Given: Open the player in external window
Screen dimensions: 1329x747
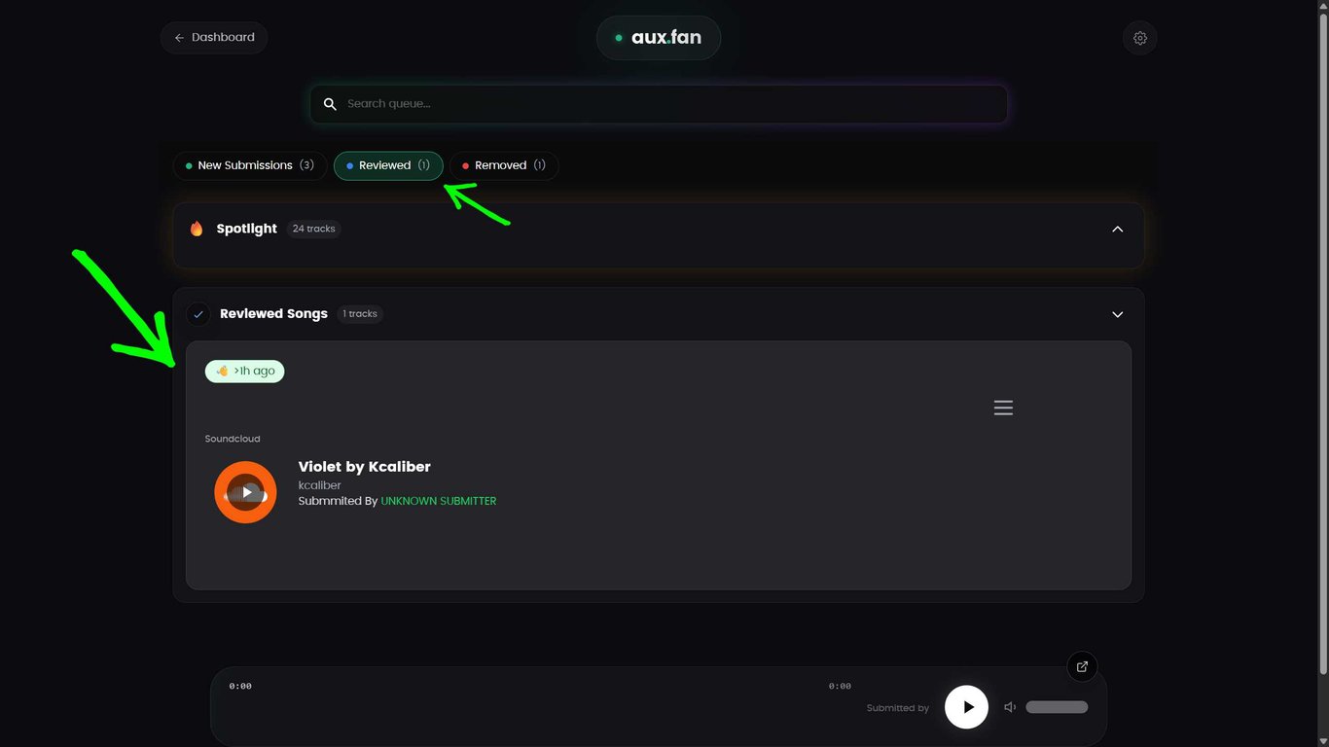Looking at the screenshot, I should click(x=1082, y=666).
